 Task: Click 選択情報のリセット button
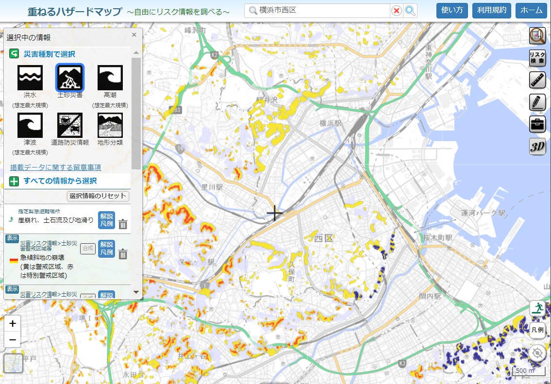(x=98, y=196)
